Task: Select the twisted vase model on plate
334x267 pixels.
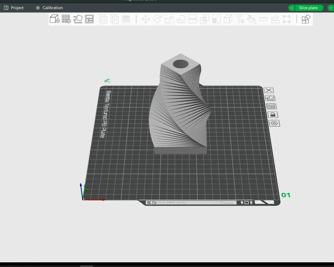Action: pos(180,104)
